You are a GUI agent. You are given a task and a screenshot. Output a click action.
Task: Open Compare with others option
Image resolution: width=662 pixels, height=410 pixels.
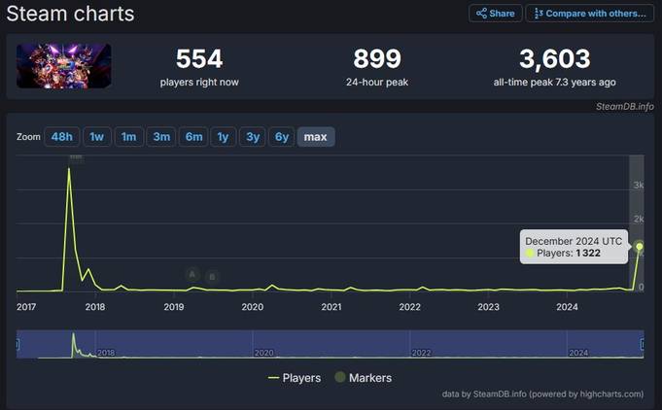coord(589,14)
